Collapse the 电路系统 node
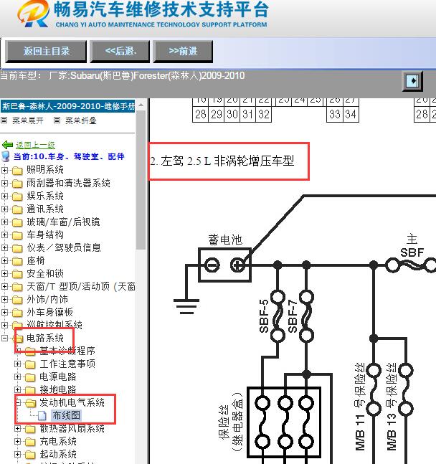Screen dimensions: 436x464 [x=4, y=338]
